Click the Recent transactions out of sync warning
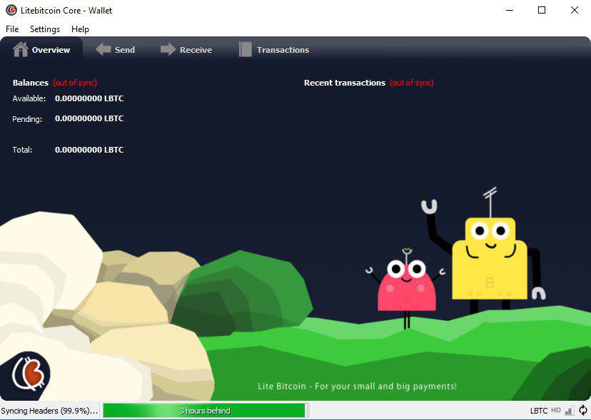The width and height of the screenshot is (591, 420). pos(412,83)
